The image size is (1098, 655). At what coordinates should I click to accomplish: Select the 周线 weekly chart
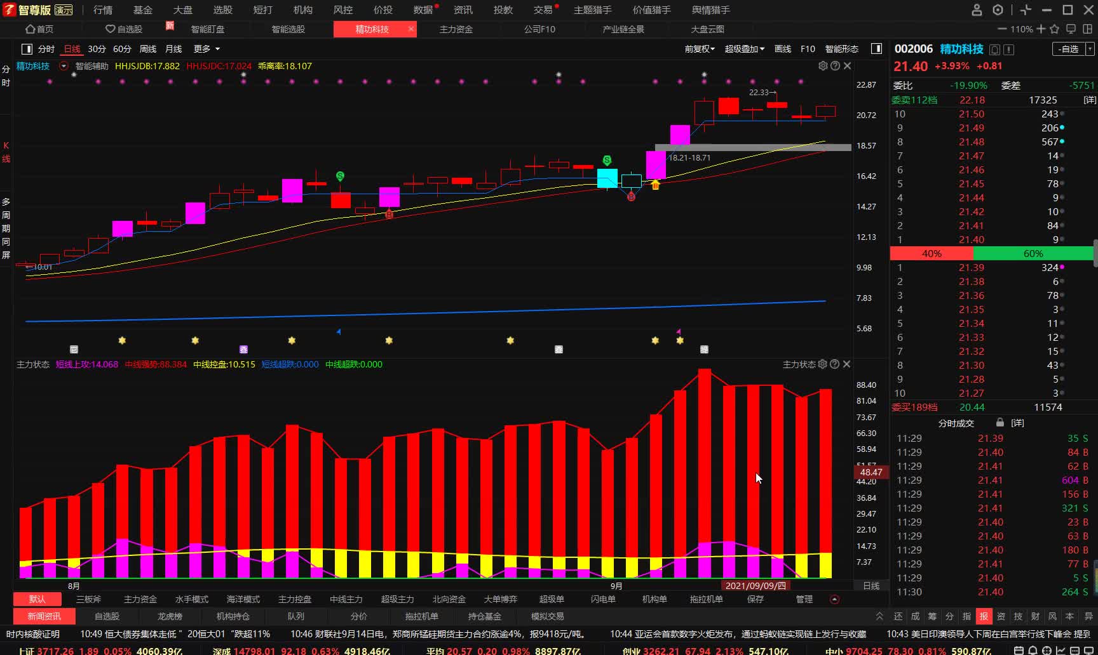[x=148, y=49]
